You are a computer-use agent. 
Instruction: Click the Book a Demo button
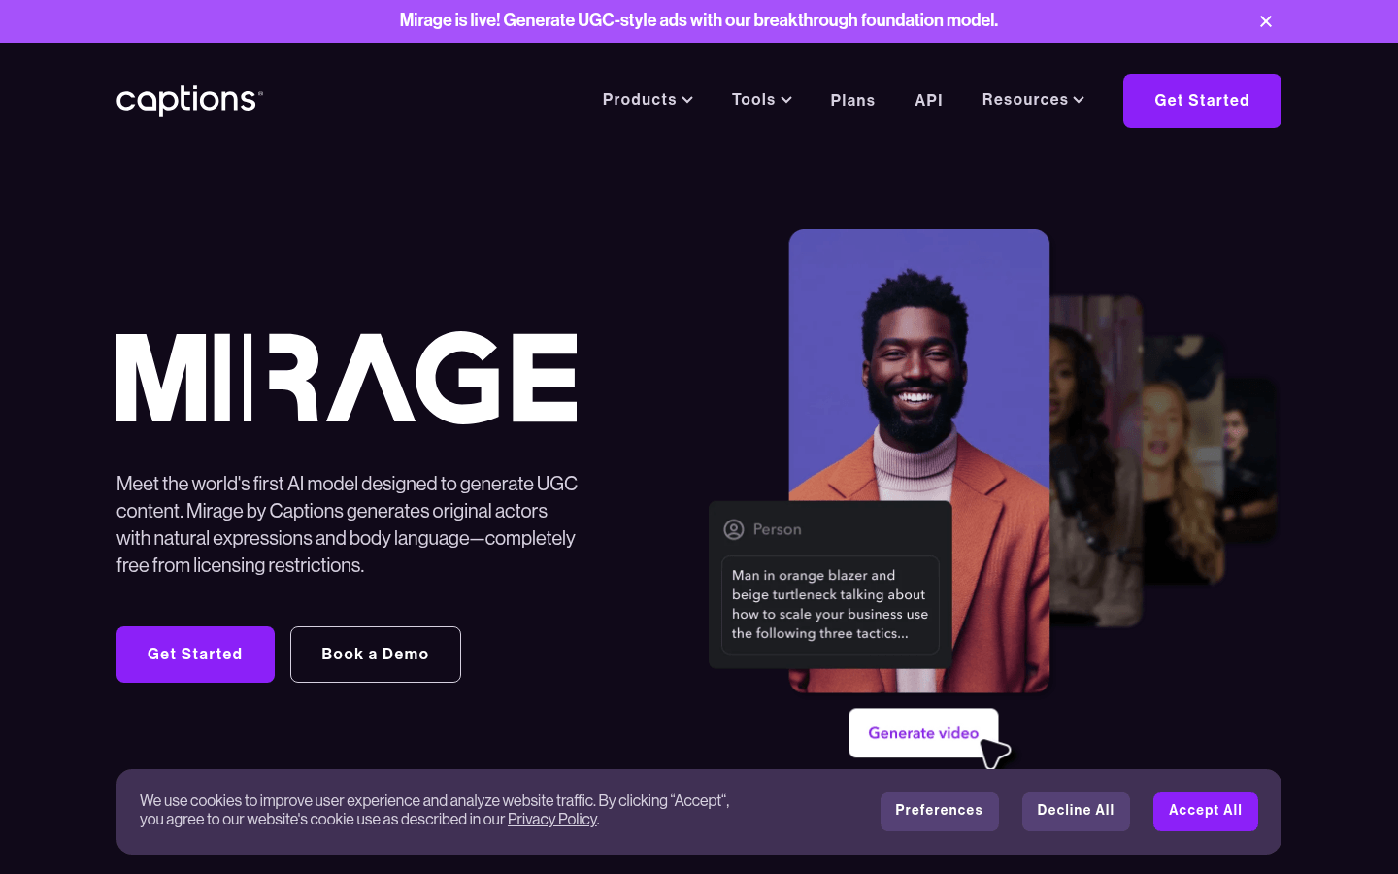pos(376,655)
